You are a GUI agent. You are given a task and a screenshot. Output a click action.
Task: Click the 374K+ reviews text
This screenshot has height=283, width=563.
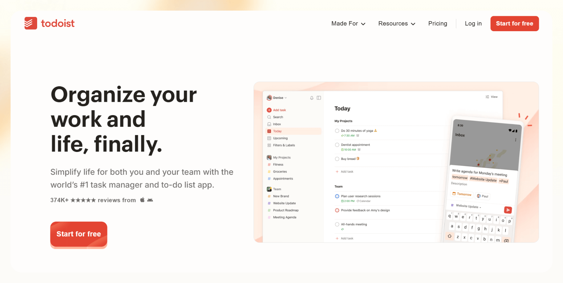[93, 200]
